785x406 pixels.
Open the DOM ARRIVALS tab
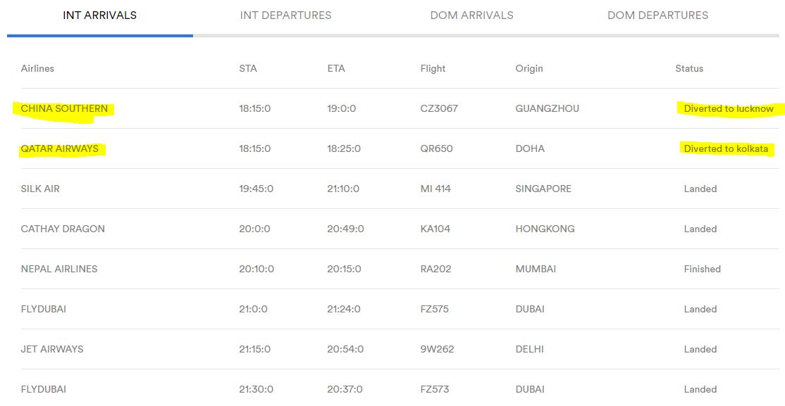coord(471,15)
